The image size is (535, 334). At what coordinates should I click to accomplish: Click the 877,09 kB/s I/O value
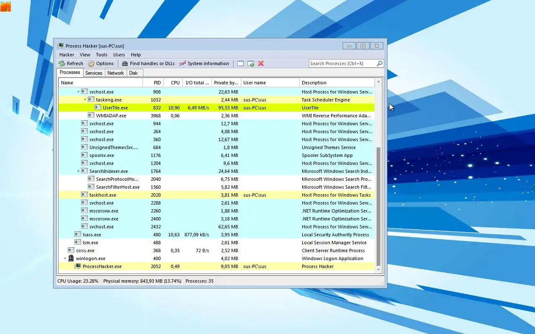[x=196, y=235]
